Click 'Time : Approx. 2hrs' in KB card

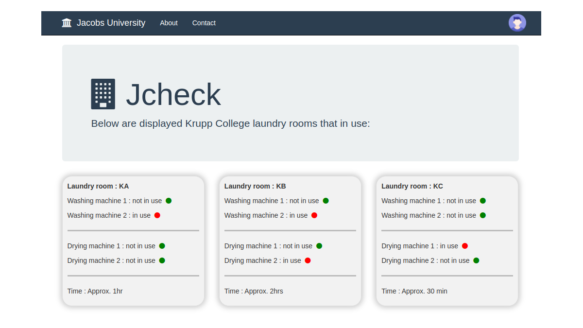(x=254, y=291)
